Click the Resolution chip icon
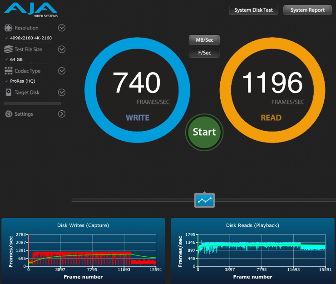 (8, 28)
